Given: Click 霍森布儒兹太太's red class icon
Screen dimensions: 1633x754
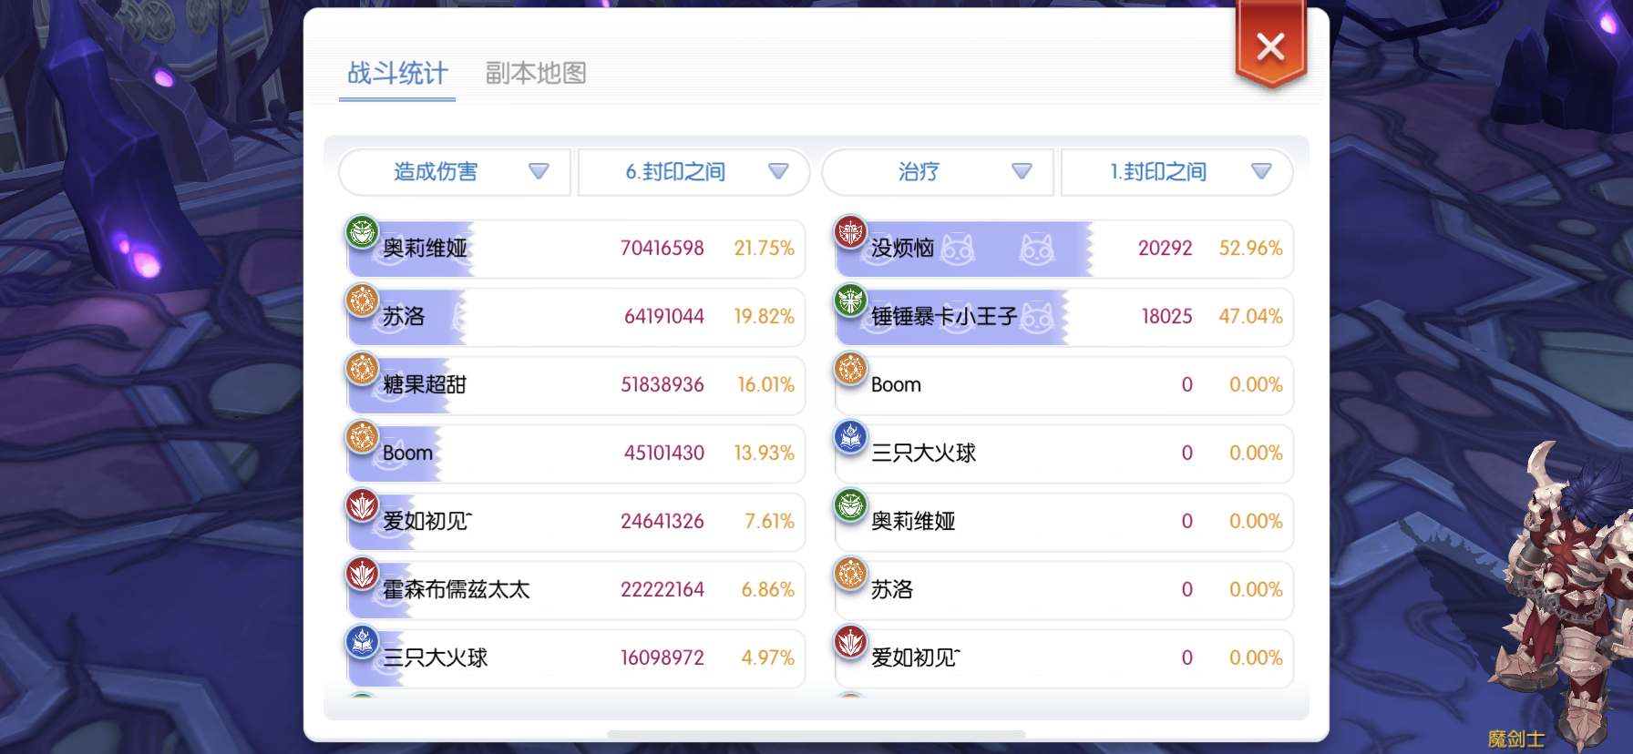Looking at the screenshot, I should tap(362, 574).
